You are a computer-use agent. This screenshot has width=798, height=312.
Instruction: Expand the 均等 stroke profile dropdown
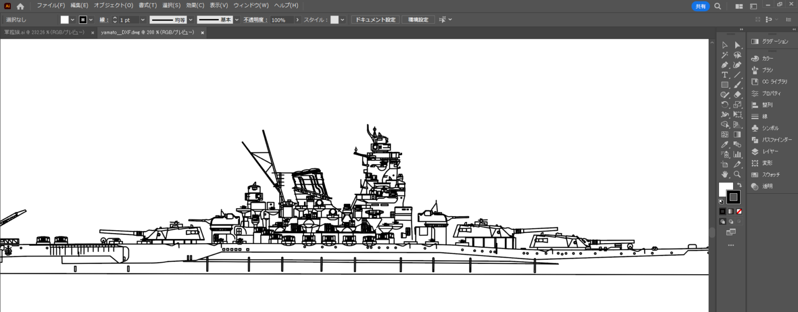point(191,20)
